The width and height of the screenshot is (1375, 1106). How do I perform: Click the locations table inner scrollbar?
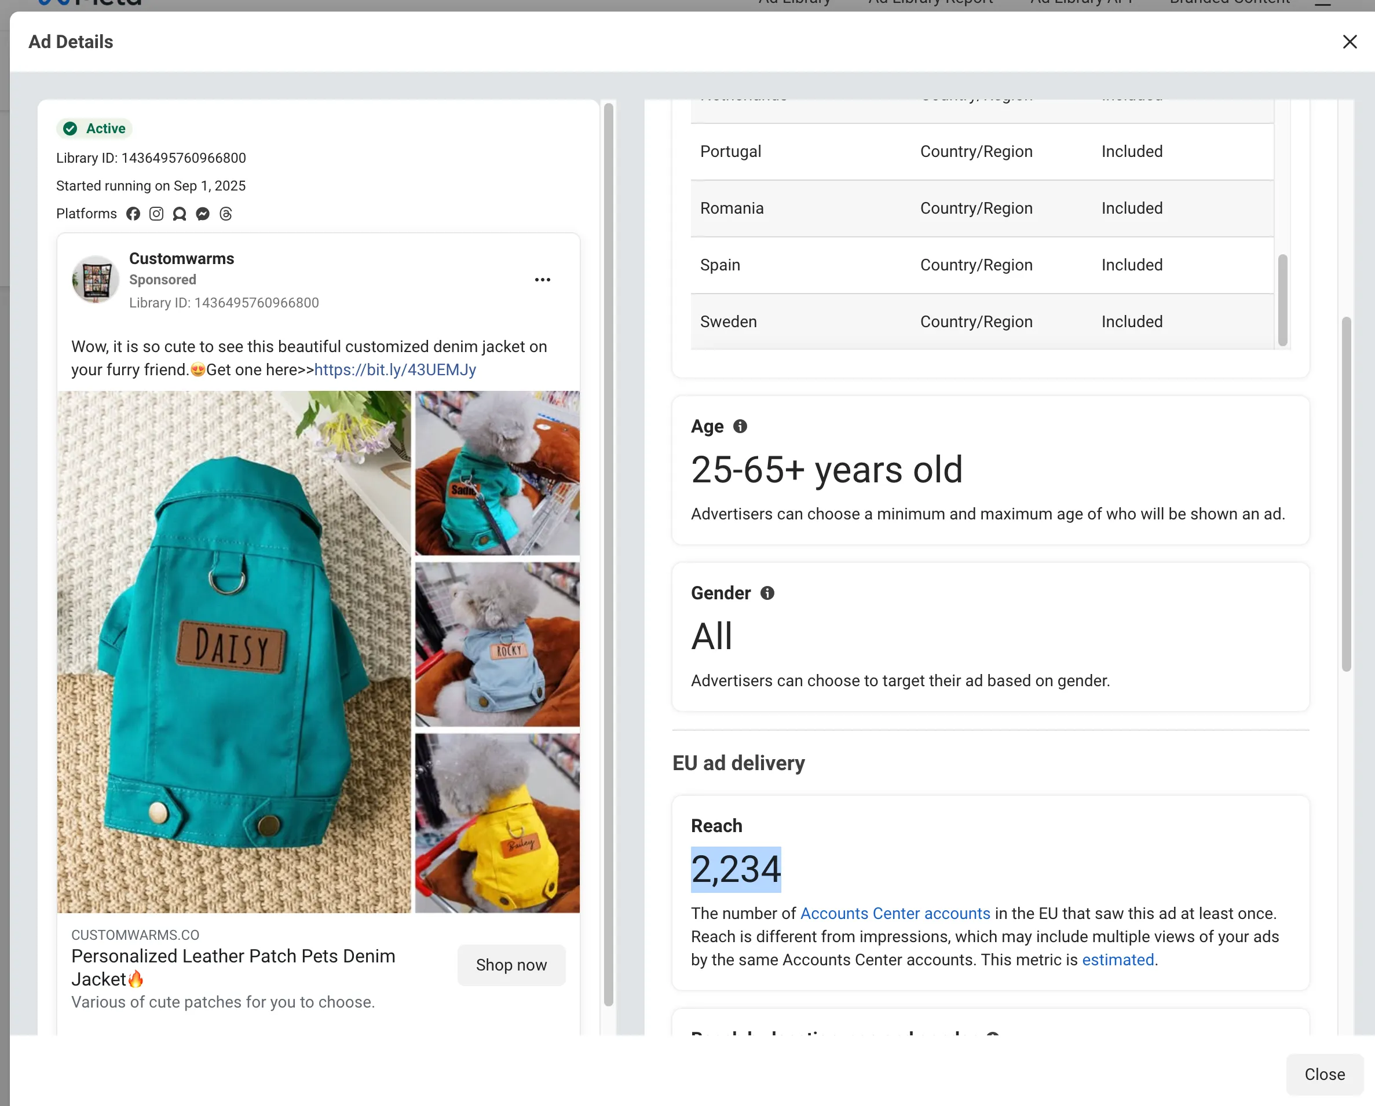coord(1282,299)
